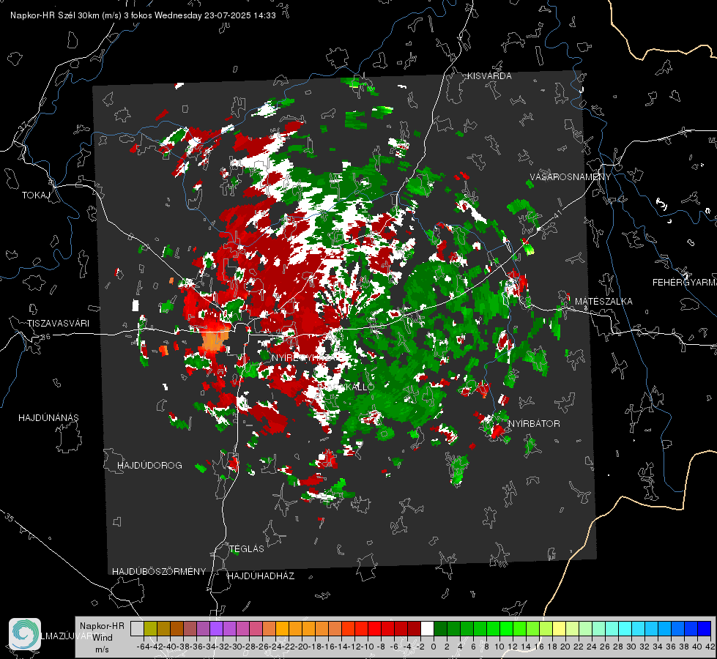Click the cyan legend swatch above 30
The image size is (717, 659).
pyautogui.click(x=625, y=628)
